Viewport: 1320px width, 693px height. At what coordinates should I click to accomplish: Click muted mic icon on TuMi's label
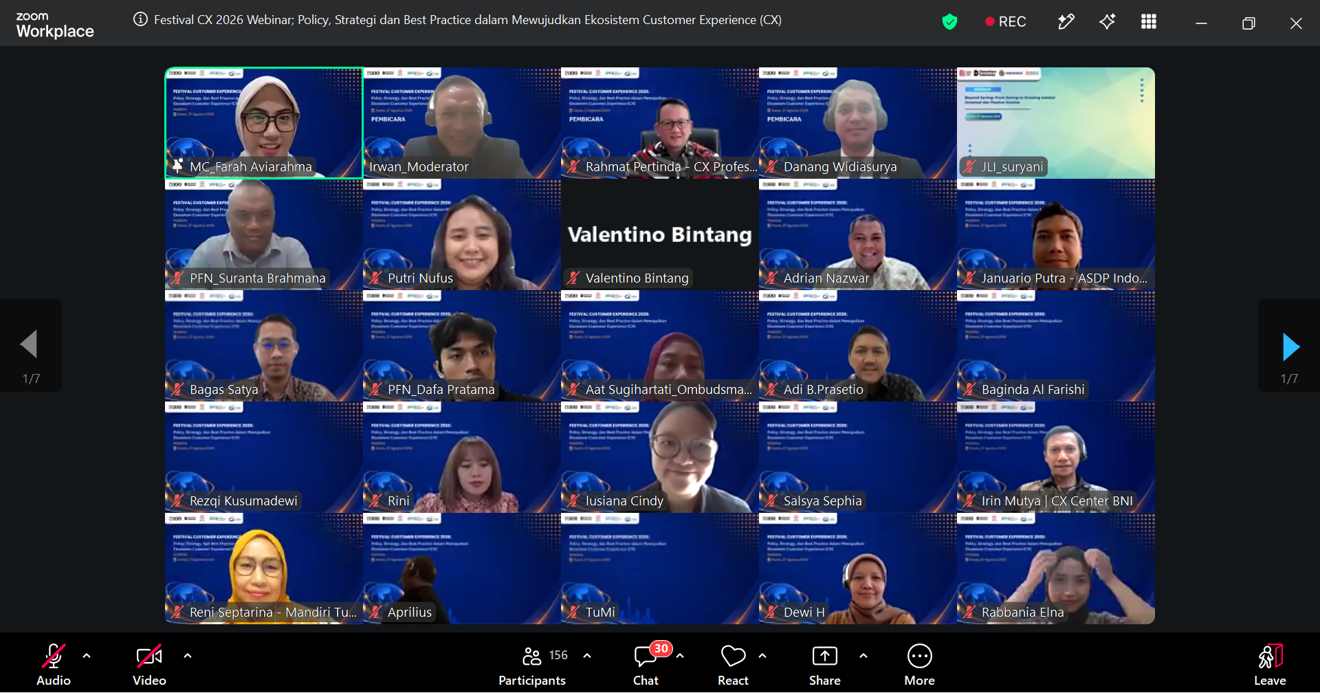coord(573,612)
